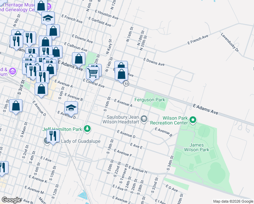Image resolution: width=254 pixels, height=204 pixels.
Task: Click the James Wilson Park label
Action: (x=197, y=147)
